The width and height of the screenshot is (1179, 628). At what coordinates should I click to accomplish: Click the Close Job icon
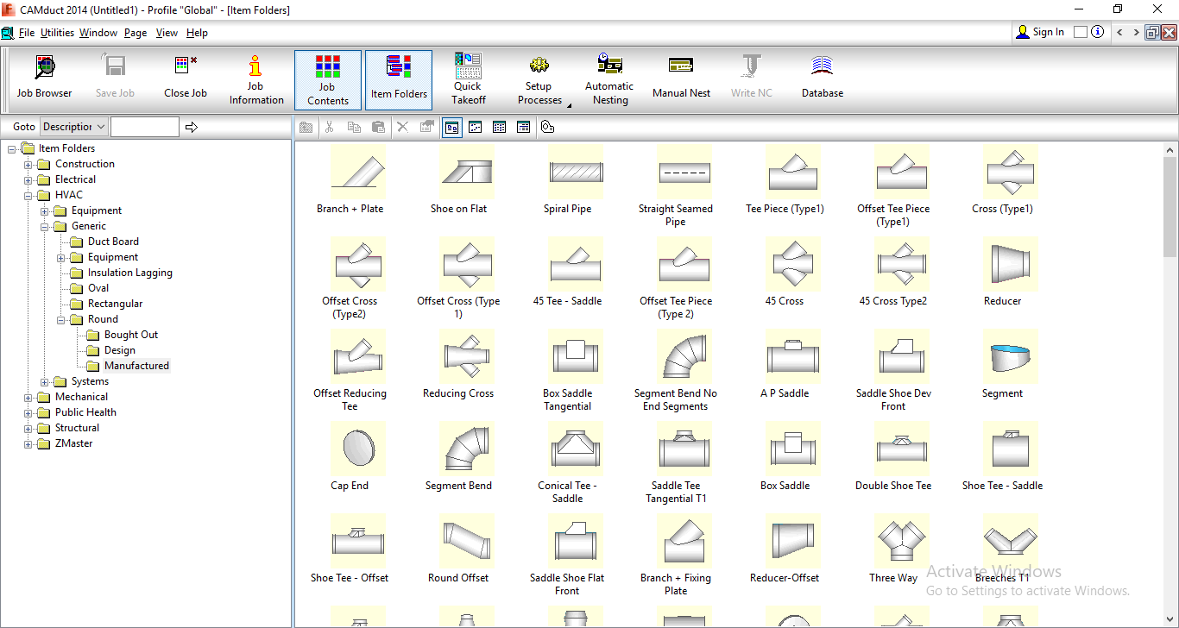coord(186,77)
